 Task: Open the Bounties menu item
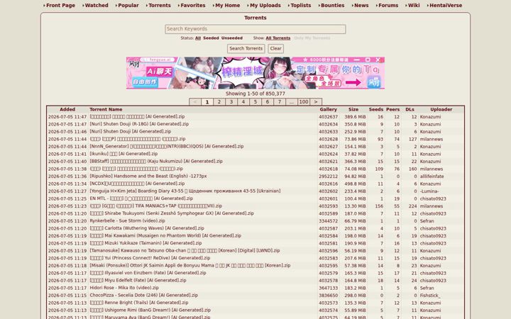pos(332,5)
